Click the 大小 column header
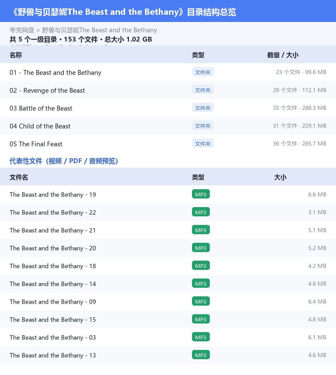Screen dimensions: 336x375 (280, 177)
